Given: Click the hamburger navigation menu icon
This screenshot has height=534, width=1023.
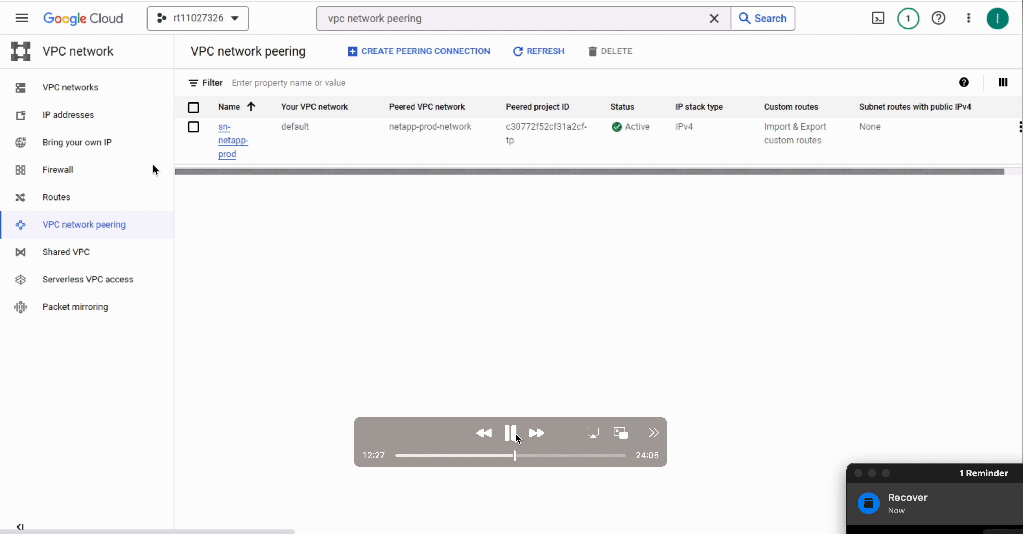Looking at the screenshot, I should 22,18.
